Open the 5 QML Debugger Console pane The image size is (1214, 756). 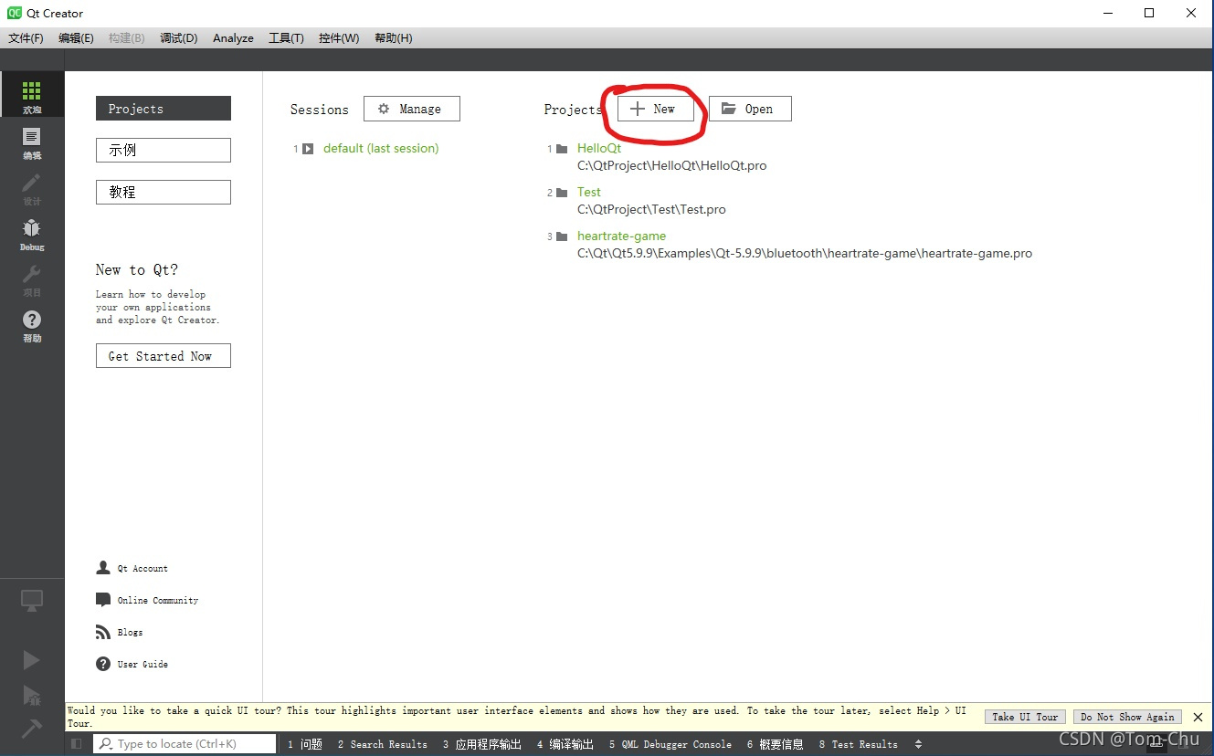[x=670, y=744]
